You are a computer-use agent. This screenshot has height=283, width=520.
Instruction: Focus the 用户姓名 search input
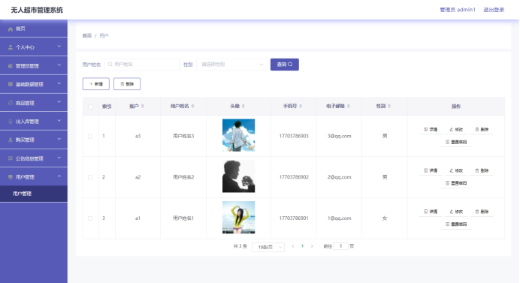142,65
